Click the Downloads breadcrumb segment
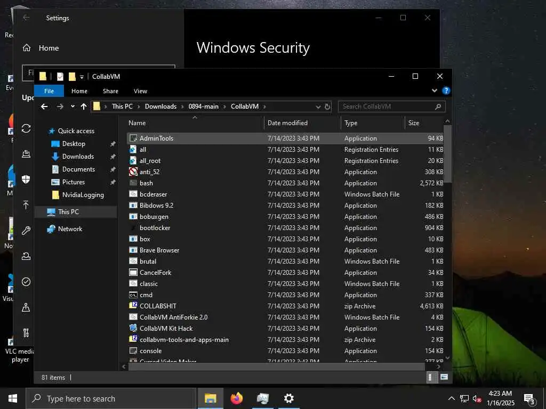 point(160,107)
